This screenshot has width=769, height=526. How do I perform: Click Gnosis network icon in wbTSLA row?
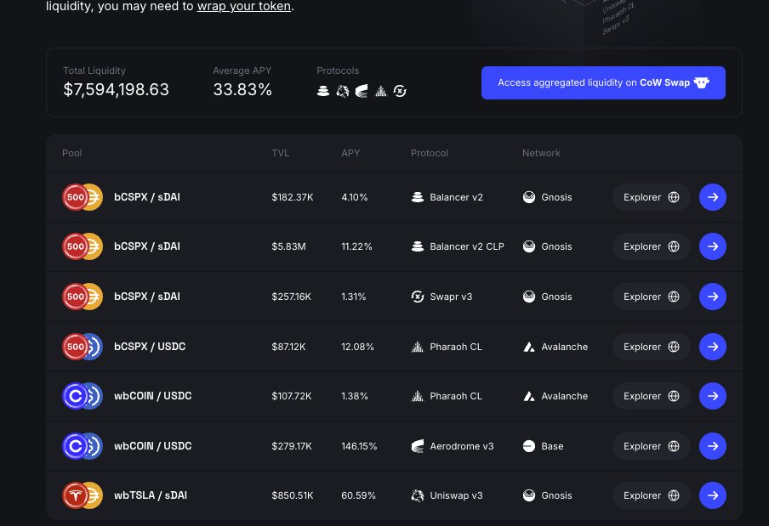529,495
